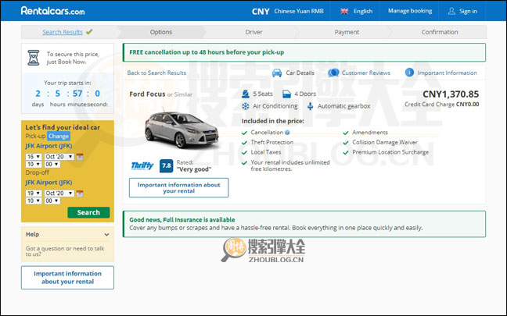This screenshot has width=507, height=316.
Task: Click the Credit Card Charge CNY0.00 text
Action: pos(442,105)
